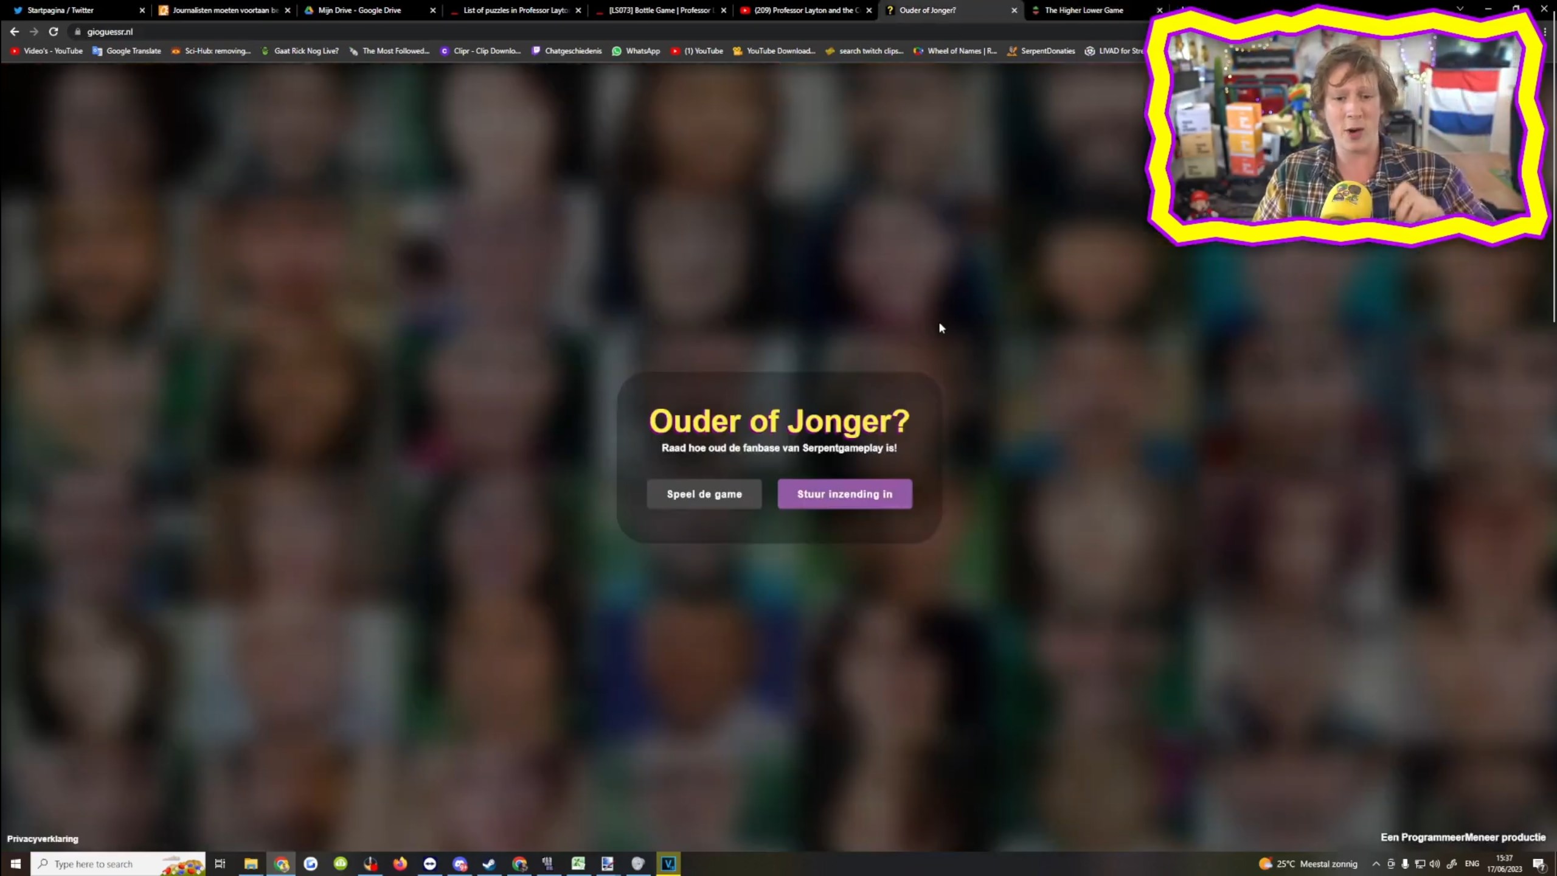The height and width of the screenshot is (876, 1557).
Task: Open ENG language switcher in taskbar
Action: pyautogui.click(x=1472, y=864)
